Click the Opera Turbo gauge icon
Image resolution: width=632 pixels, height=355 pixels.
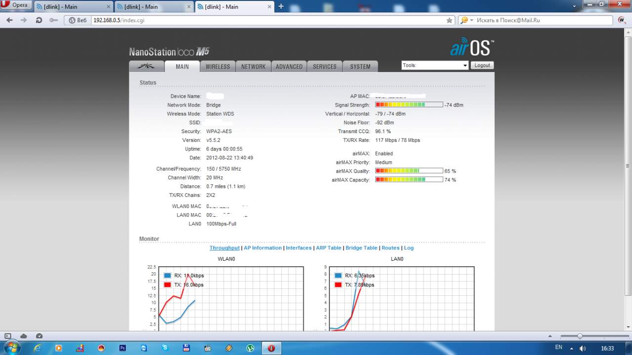[x=39, y=335]
